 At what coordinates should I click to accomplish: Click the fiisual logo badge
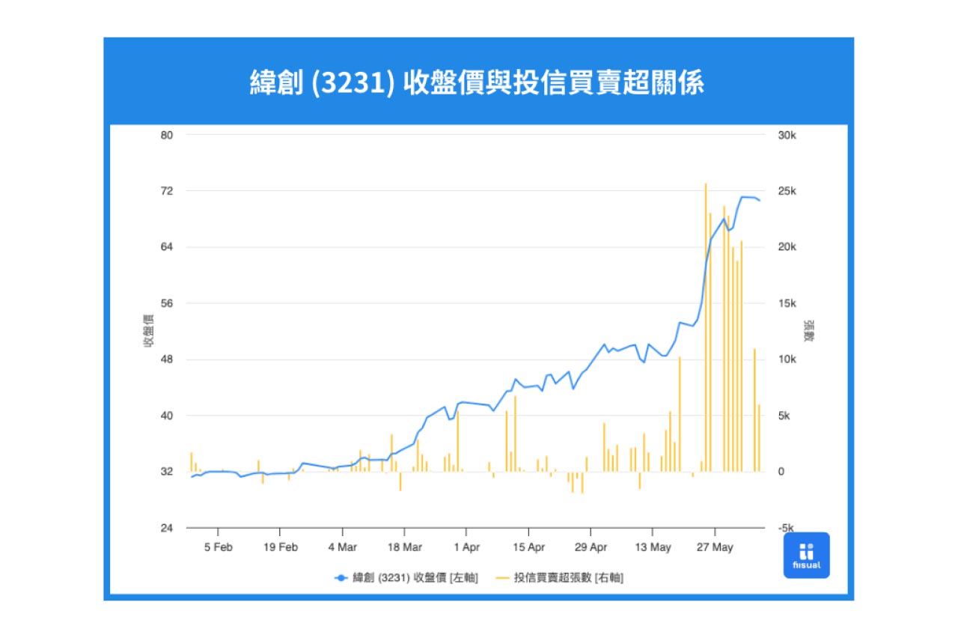tap(806, 555)
